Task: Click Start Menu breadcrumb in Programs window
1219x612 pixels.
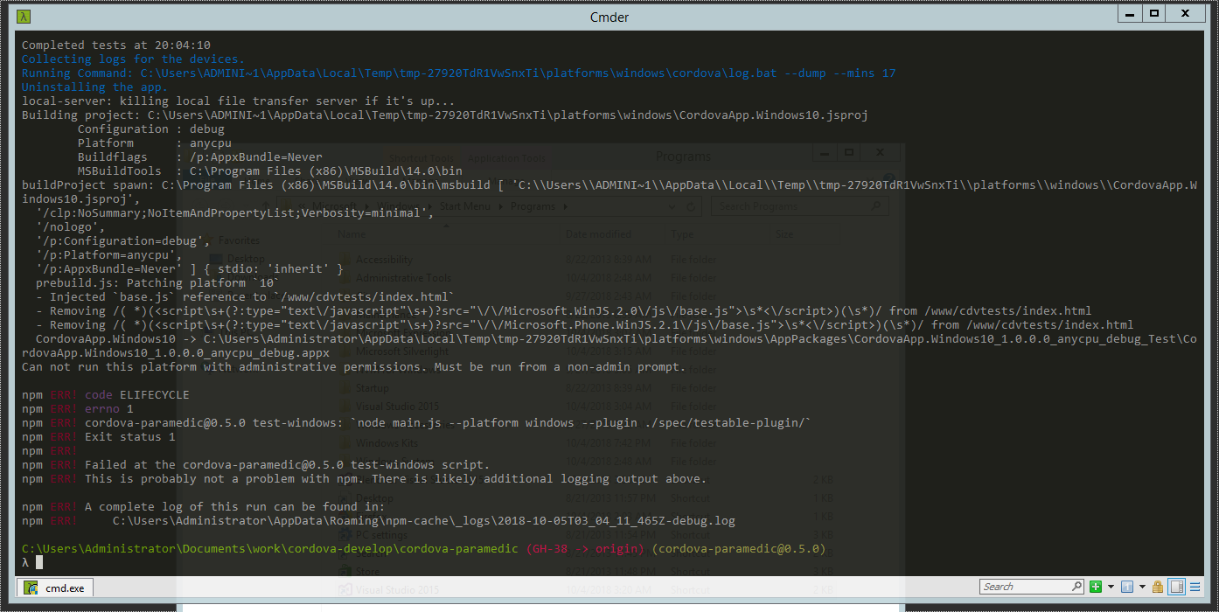Action: pos(466,206)
